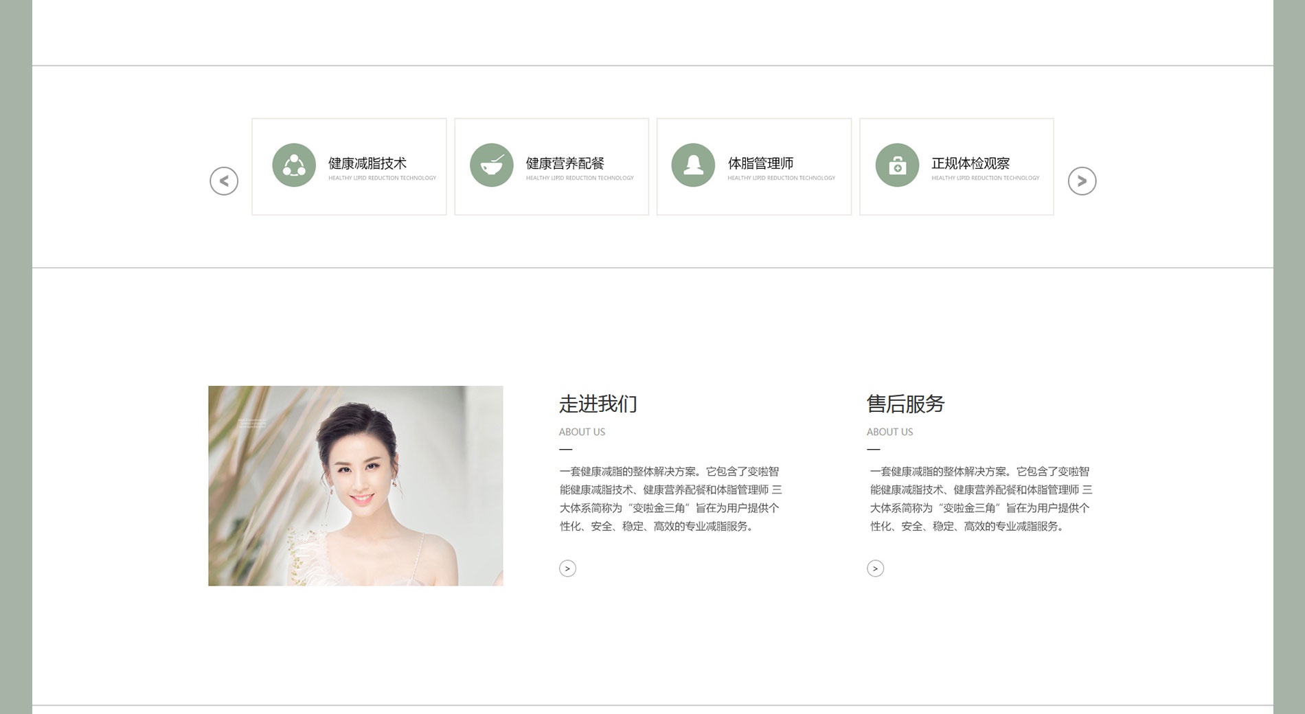Click the description paragraph under 走进我们
1305x714 pixels.
[671, 499]
